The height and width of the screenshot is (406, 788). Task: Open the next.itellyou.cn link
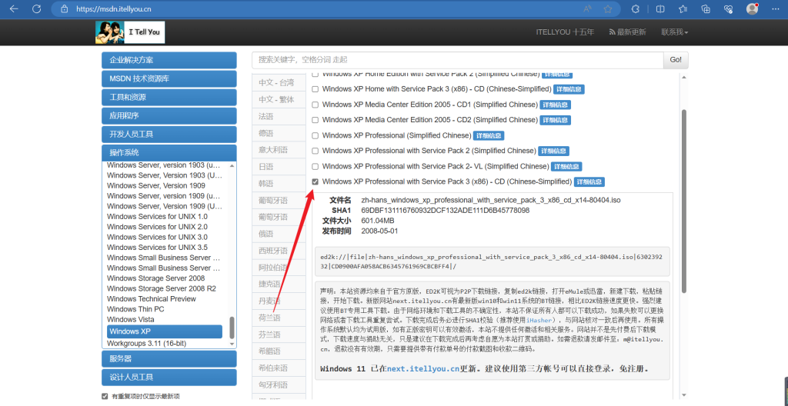click(x=423, y=369)
